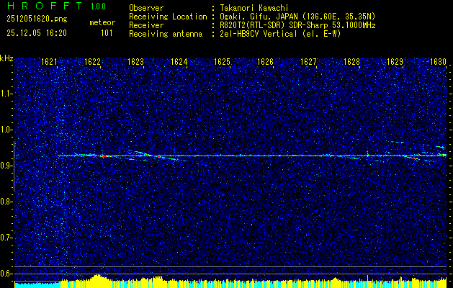The image size is (453, 288).
Task: Click the 1629 time marker
Action: pyautogui.click(x=395, y=62)
